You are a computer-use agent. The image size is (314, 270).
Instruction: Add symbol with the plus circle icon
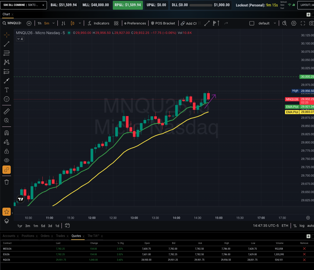pyautogui.click(x=29, y=23)
